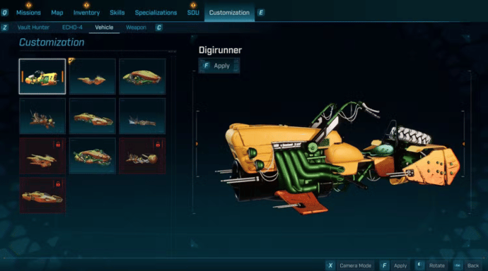Image resolution: width=488 pixels, height=271 pixels.
Task: Select the Customization tab
Action: (229, 13)
